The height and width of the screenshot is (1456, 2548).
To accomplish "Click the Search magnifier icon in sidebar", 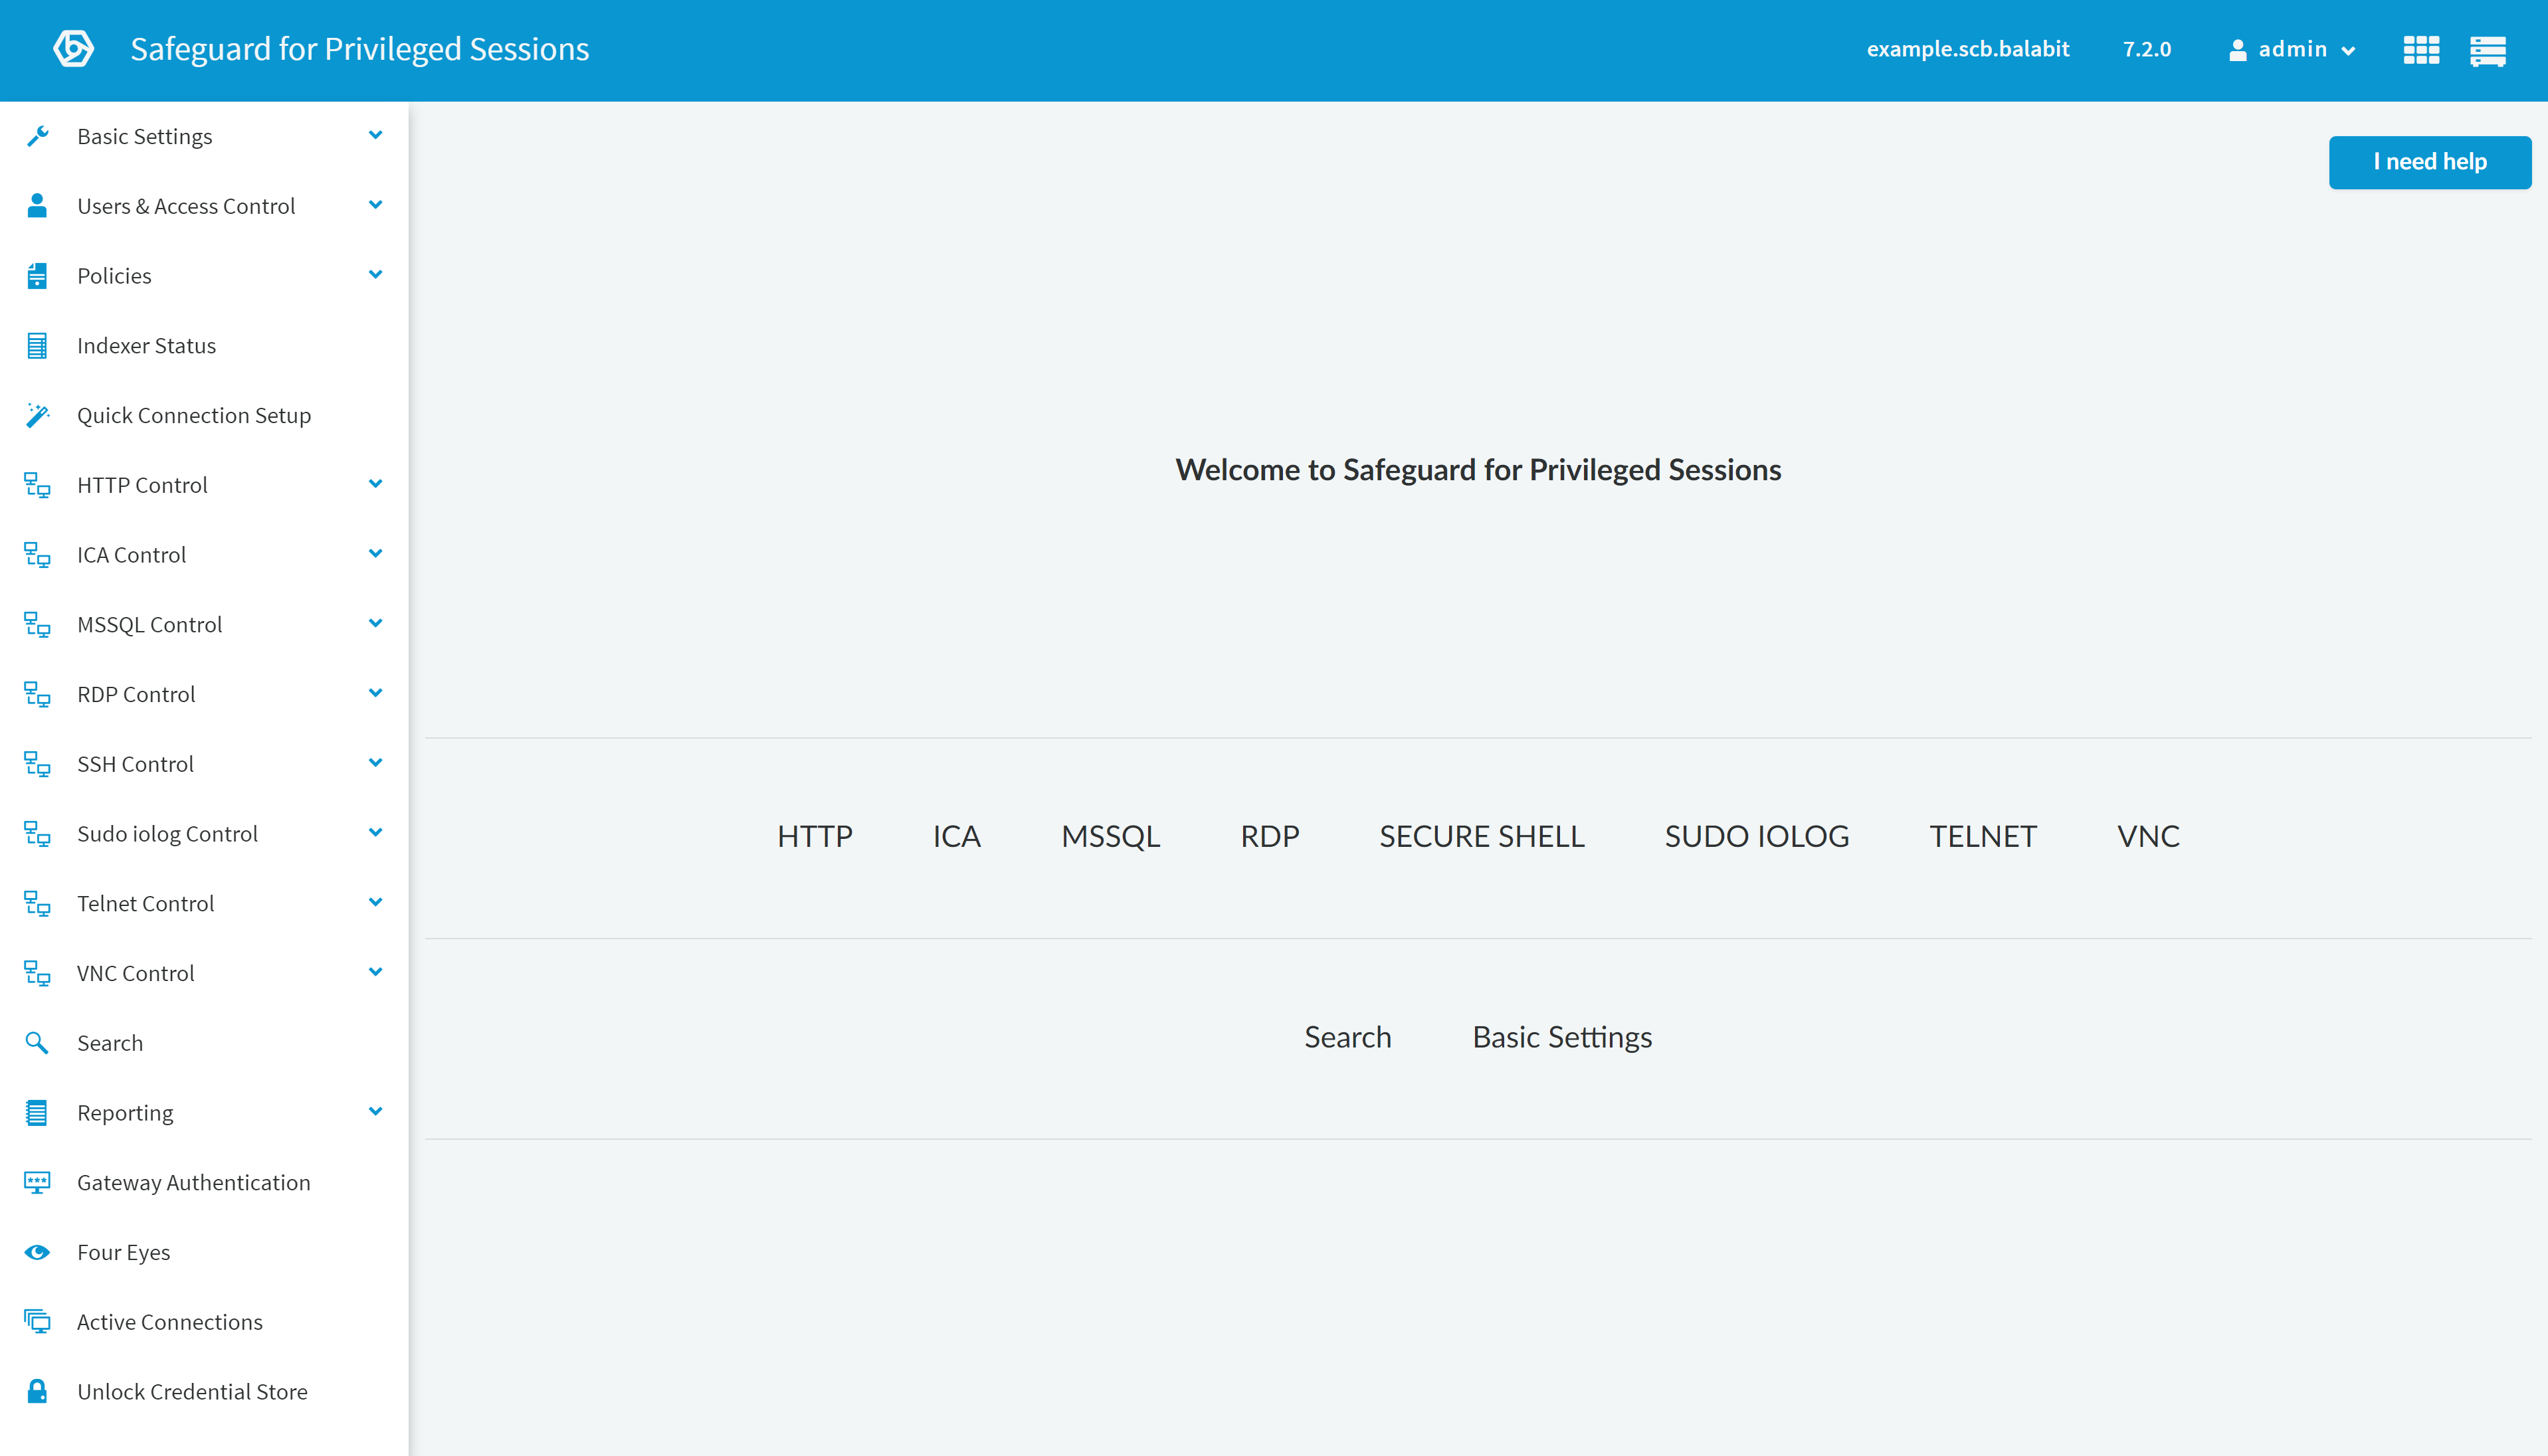I will coord(37,1043).
